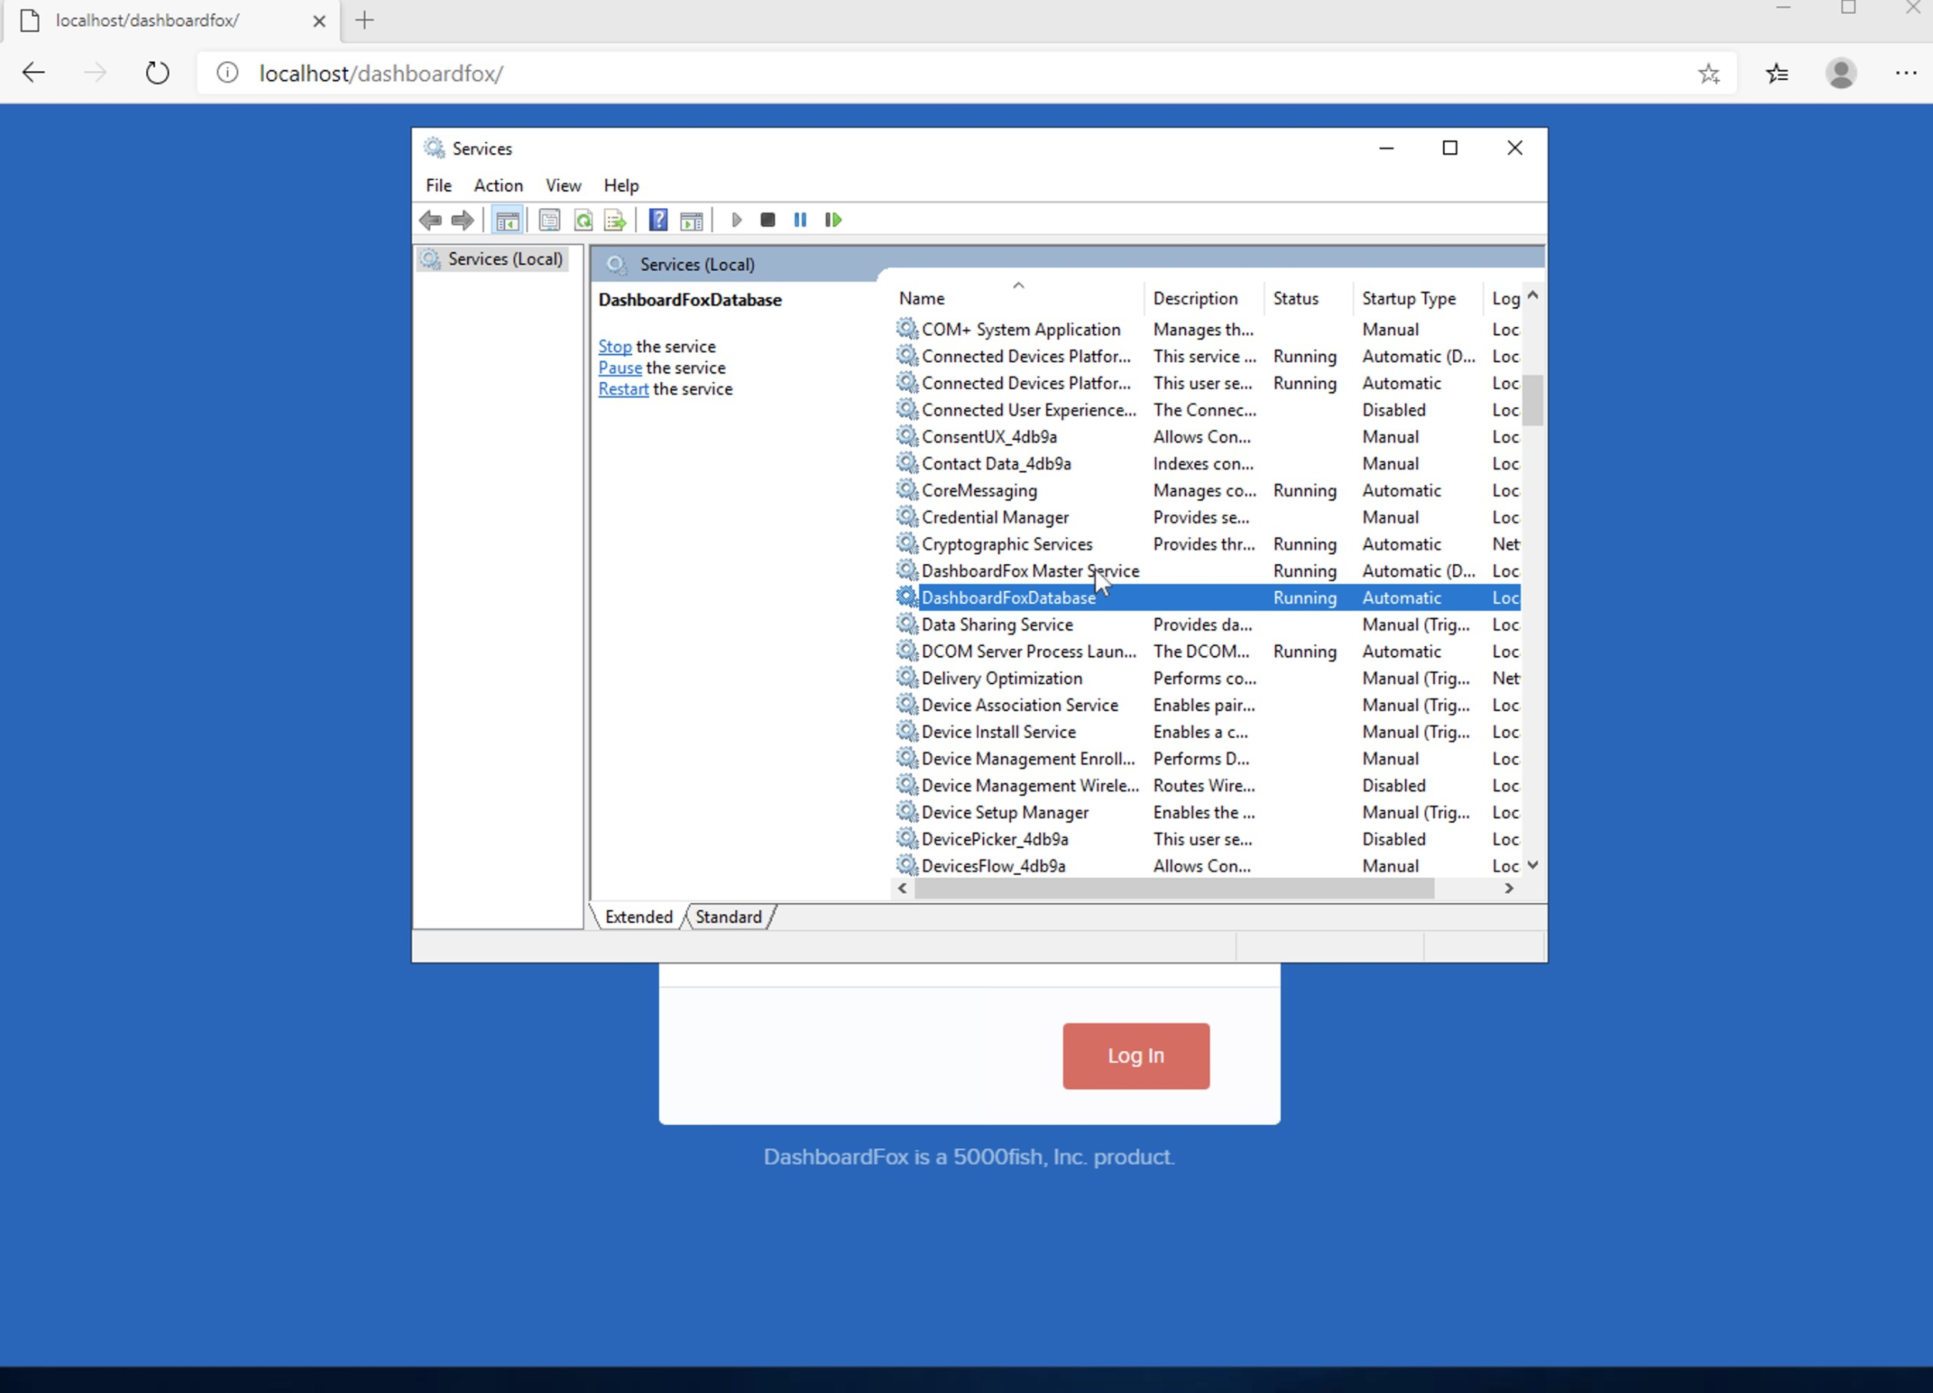Add page to favorites star icon
This screenshot has width=1933, height=1393.
click(x=1708, y=74)
